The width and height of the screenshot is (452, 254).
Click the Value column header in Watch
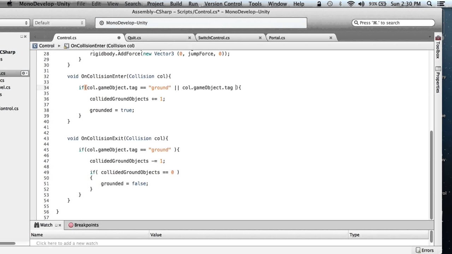click(x=249, y=235)
